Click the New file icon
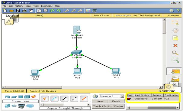This screenshot has width=183, height=111. [x=5, y=11]
